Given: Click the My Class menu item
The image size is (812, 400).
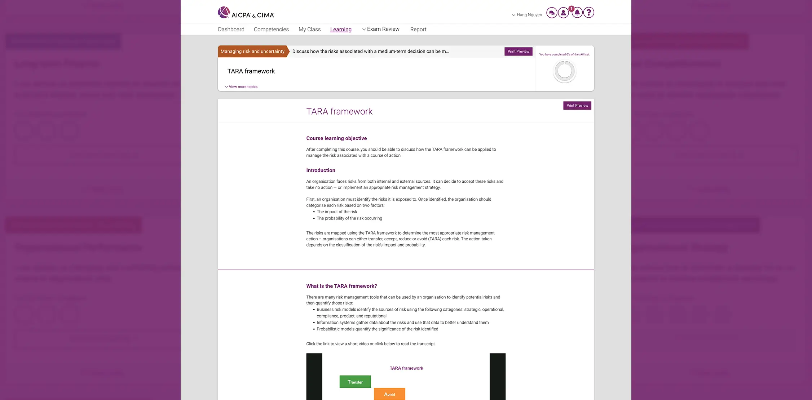Looking at the screenshot, I should [309, 29].
